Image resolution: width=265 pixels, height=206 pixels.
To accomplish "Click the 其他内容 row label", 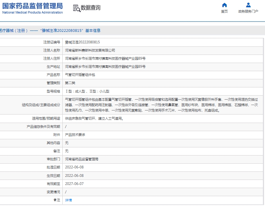I will coord(53,143).
